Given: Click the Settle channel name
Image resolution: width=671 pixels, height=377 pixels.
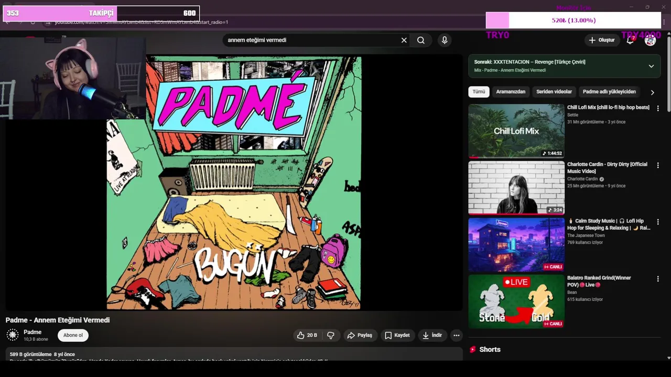Looking at the screenshot, I should pos(572,115).
